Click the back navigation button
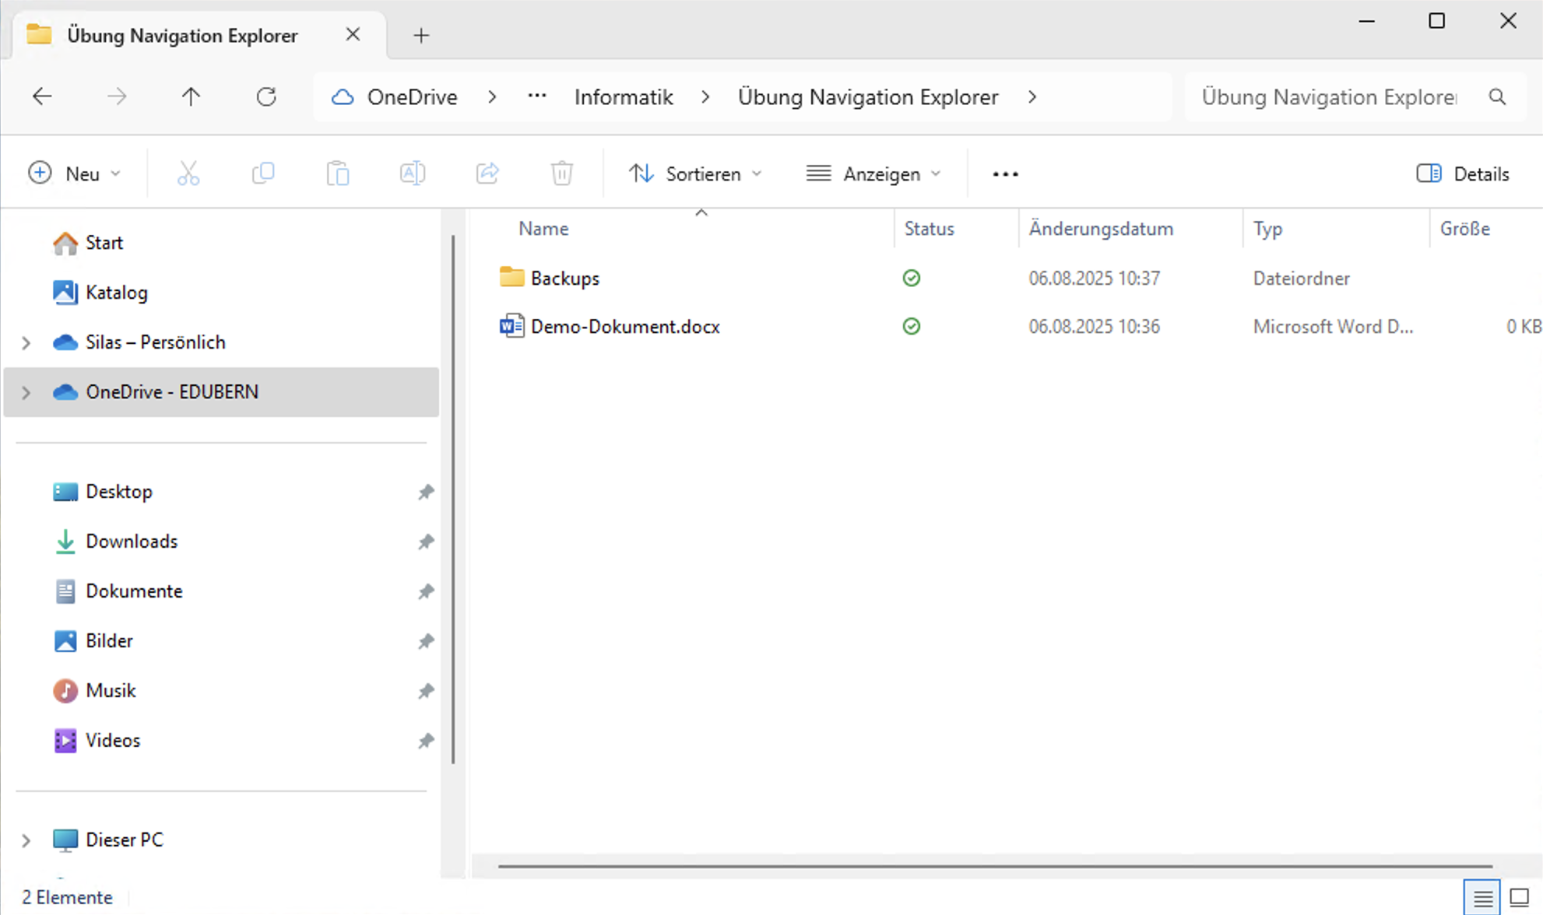1543x915 pixels. click(x=42, y=96)
